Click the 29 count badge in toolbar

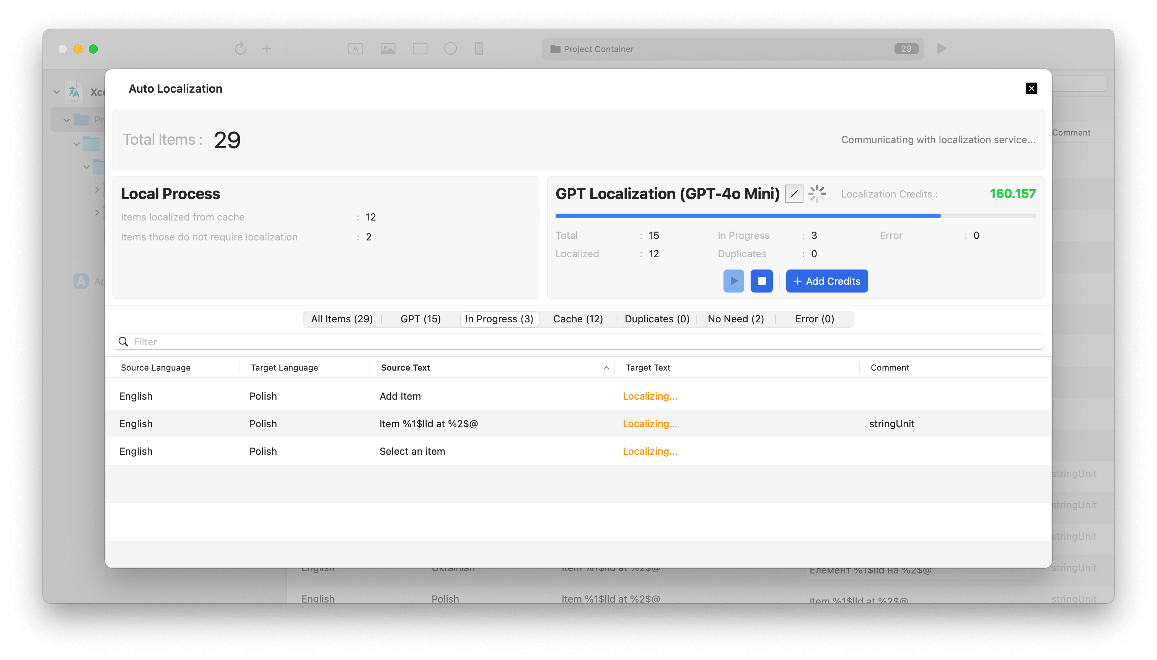[906, 49]
